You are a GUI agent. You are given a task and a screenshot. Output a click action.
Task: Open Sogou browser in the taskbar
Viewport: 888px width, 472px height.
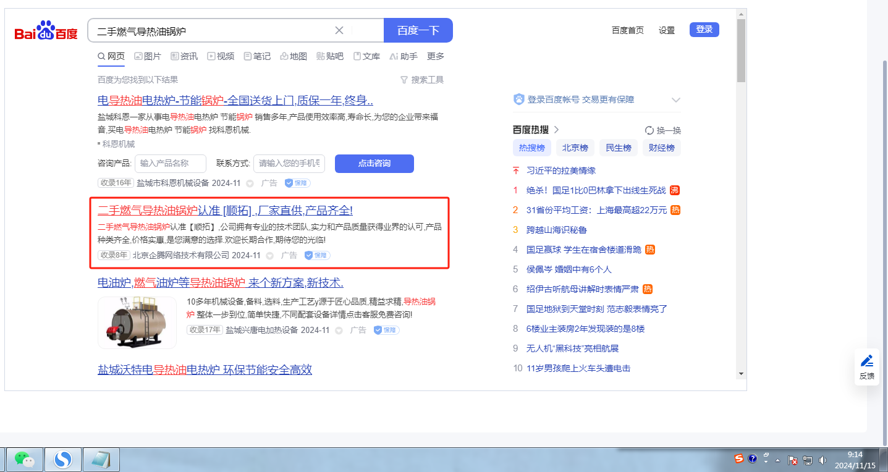63,459
